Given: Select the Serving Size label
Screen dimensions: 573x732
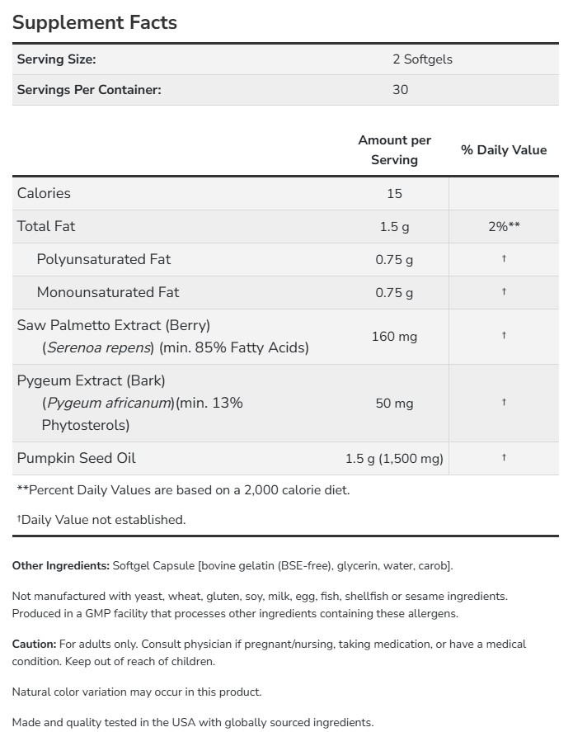Looking at the screenshot, I should pyautogui.click(x=57, y=59).
